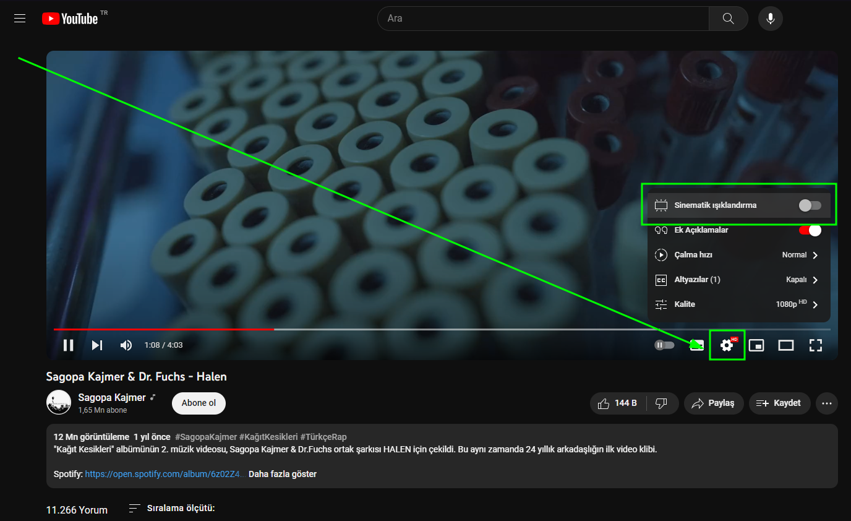Open the #SagopaKajmer hashtag
This screenshot has width=851, height=521.
(x=206, y=437)
